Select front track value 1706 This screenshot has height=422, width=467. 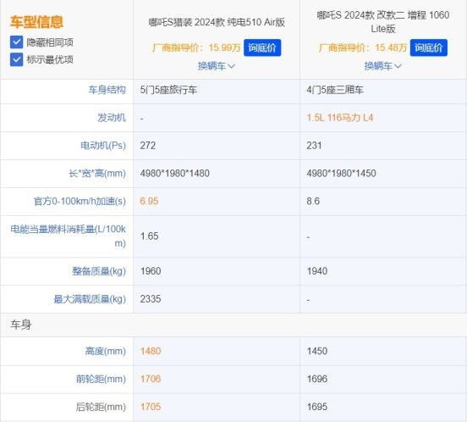[151, 379]
